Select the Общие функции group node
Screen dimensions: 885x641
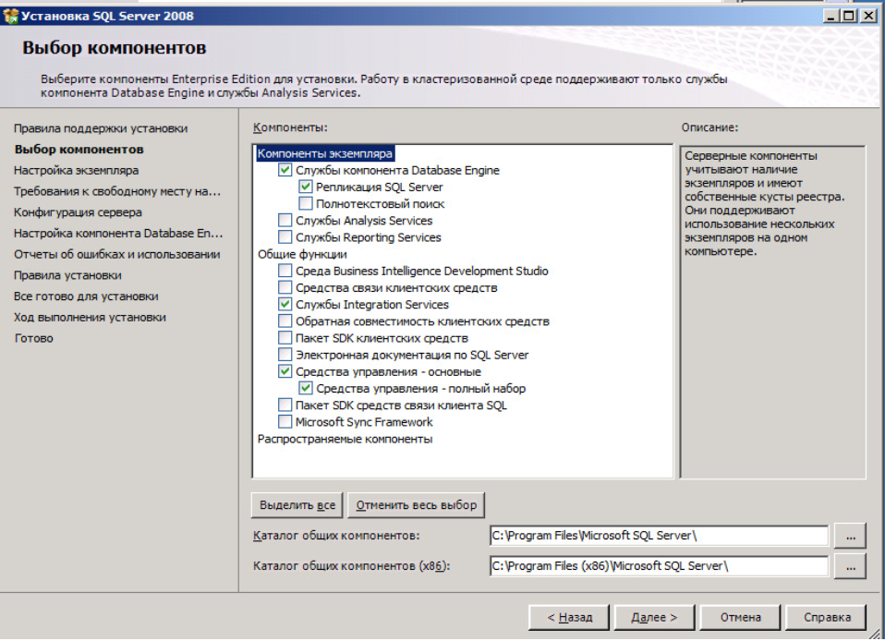302,255
